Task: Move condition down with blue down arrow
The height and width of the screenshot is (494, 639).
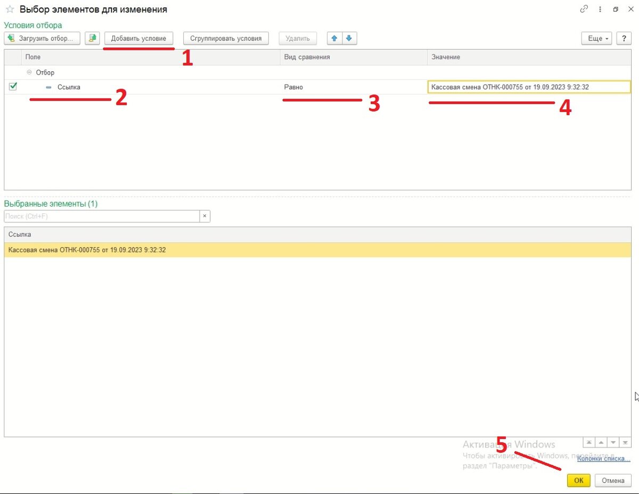Action: [349, 38]
